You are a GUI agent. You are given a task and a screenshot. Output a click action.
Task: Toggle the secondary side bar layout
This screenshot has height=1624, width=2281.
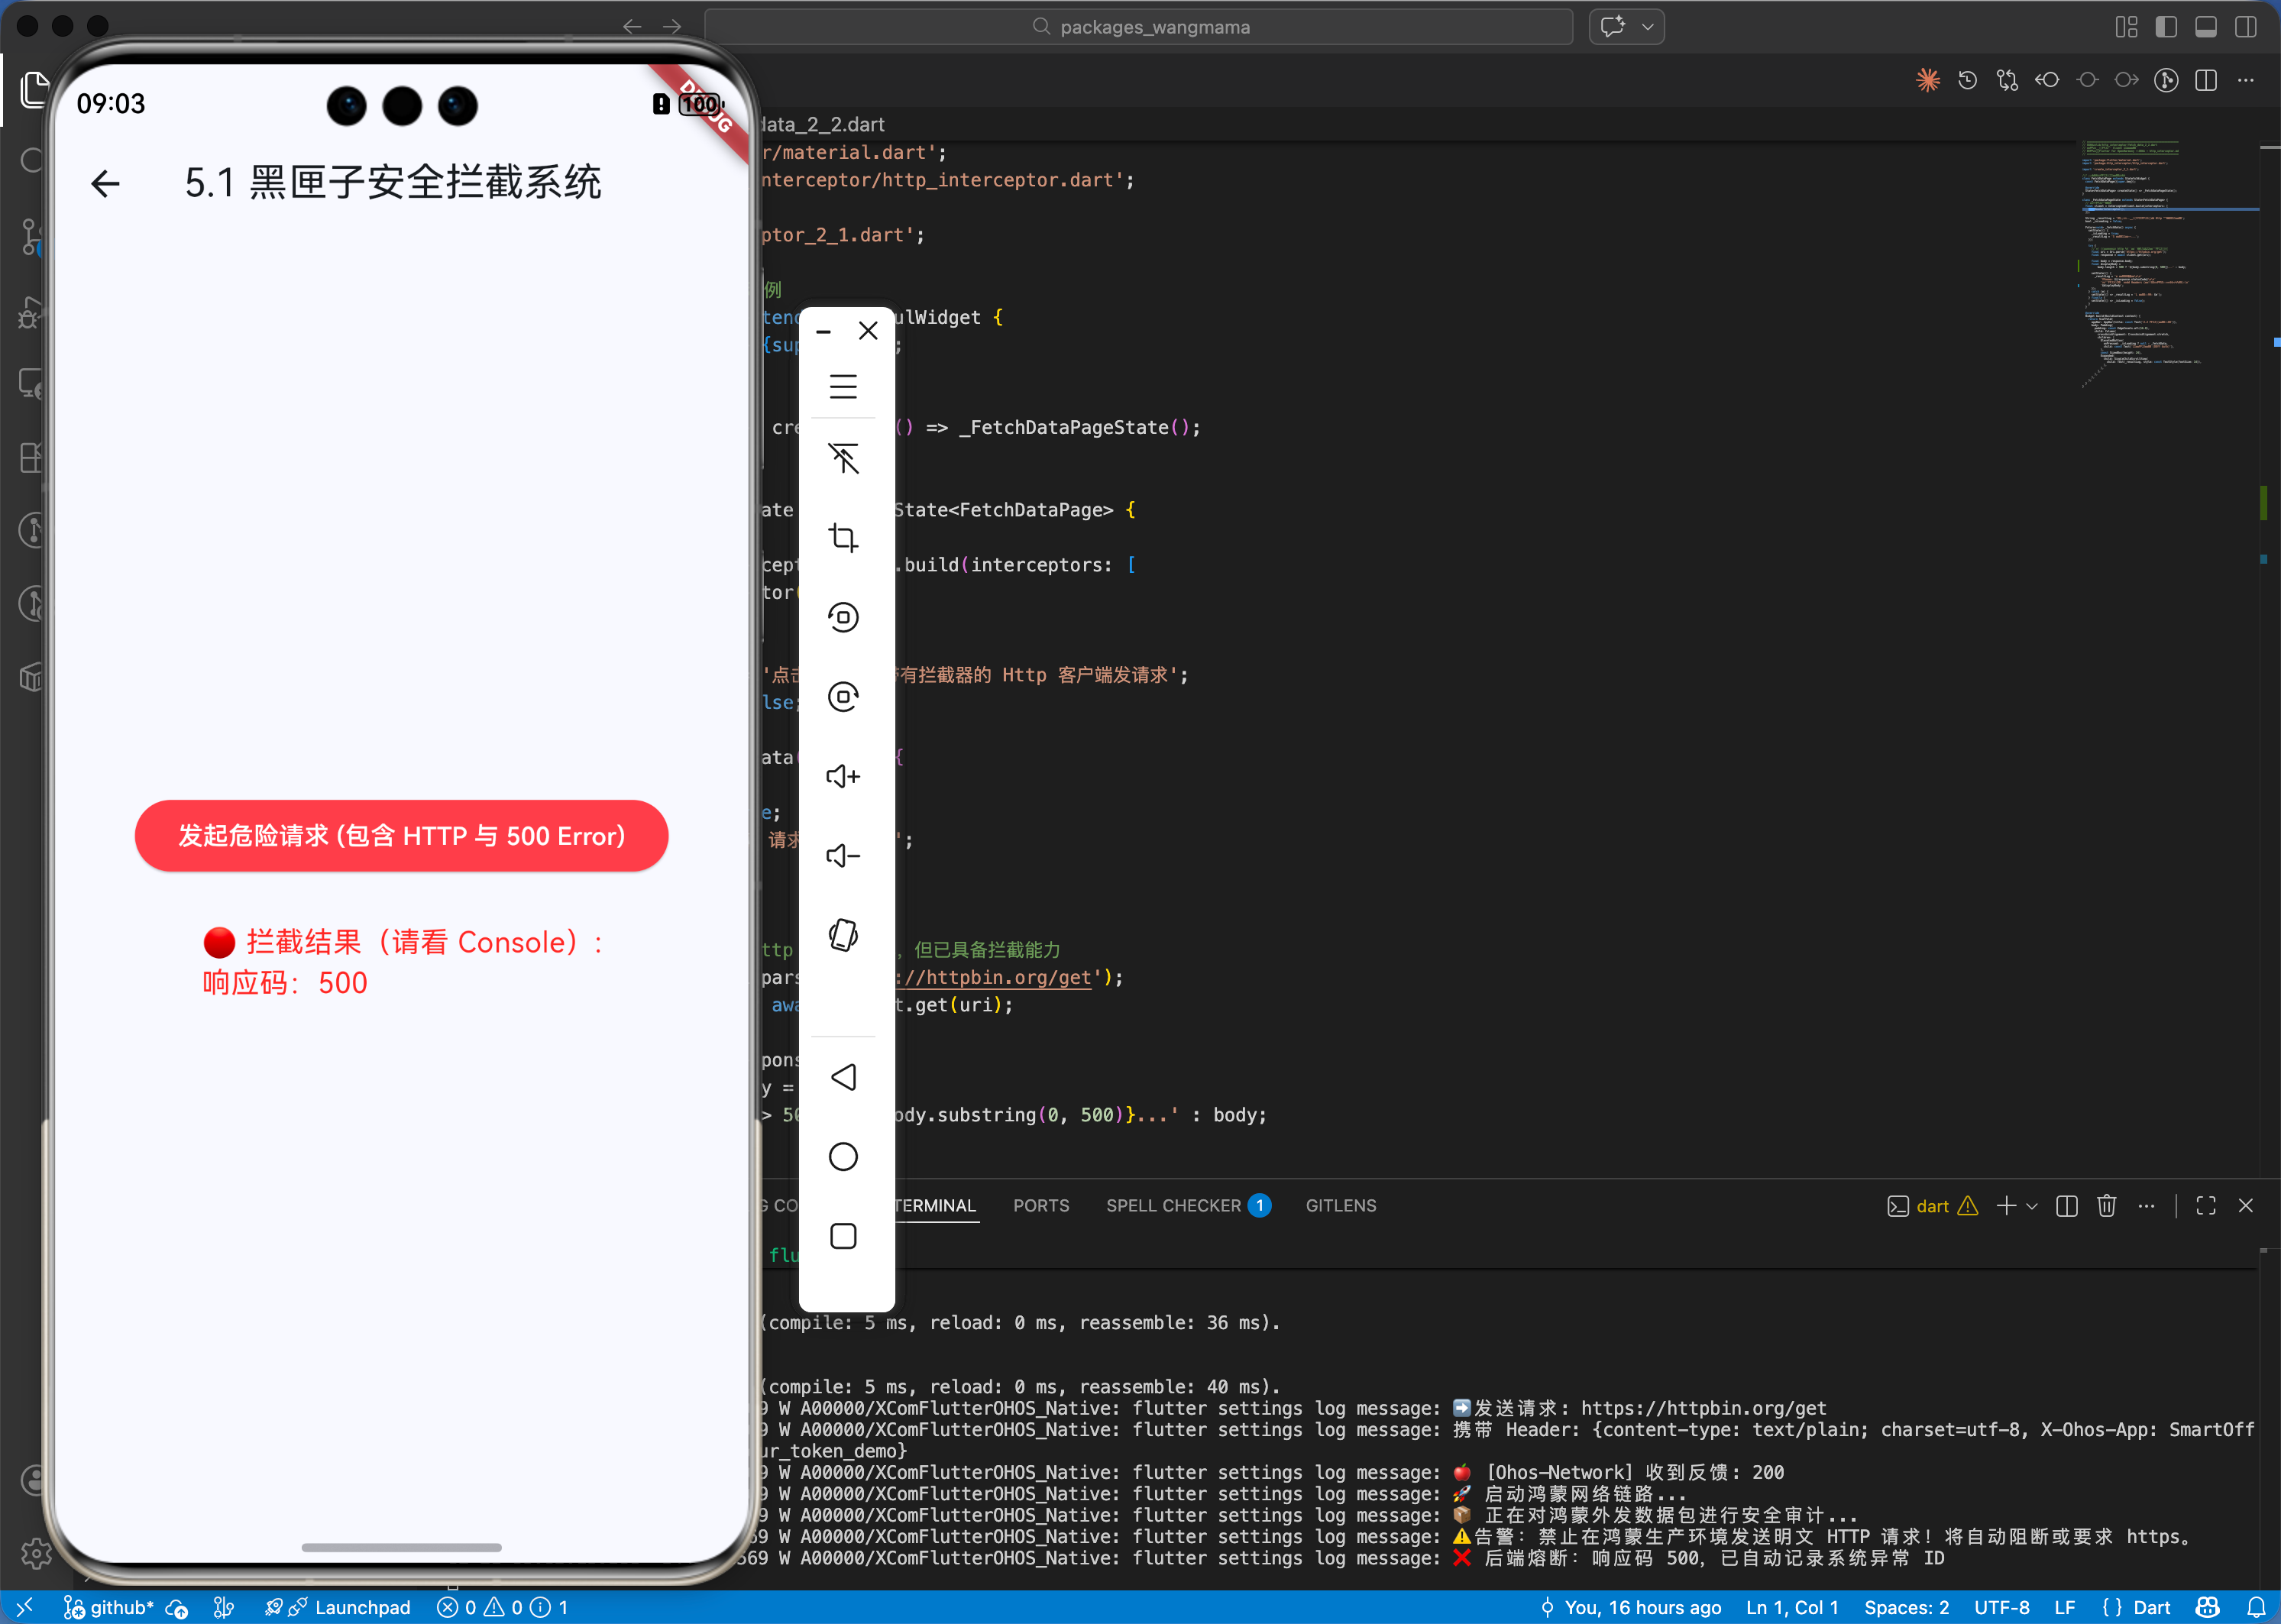[2246, 27]
